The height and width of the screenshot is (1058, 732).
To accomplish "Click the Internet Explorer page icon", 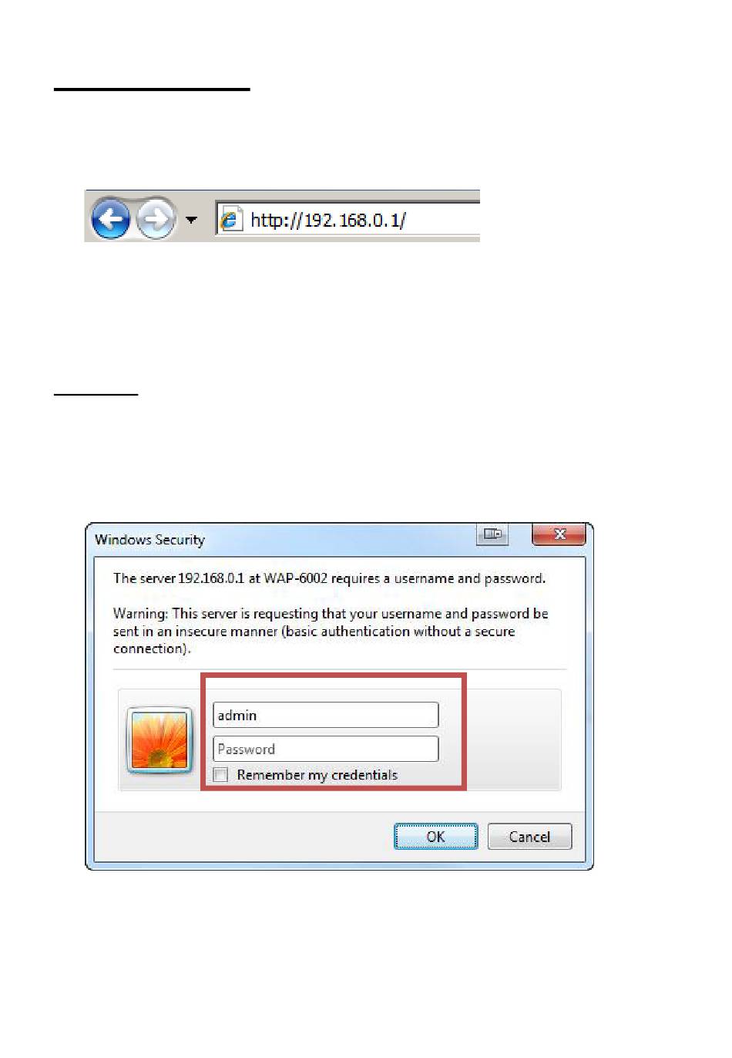I will point(231,220).
